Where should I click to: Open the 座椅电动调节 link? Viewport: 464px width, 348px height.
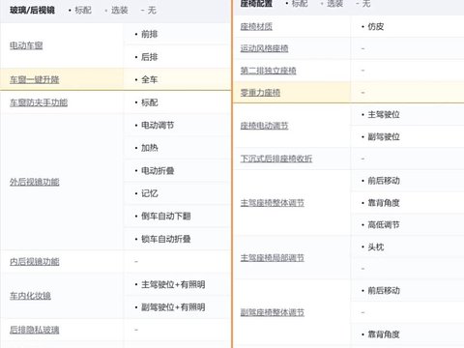tap(264, 126)
